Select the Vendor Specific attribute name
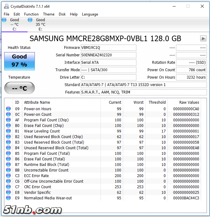 tap(37, 192)
